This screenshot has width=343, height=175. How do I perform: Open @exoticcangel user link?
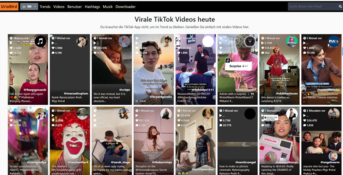tap(245, 162)
